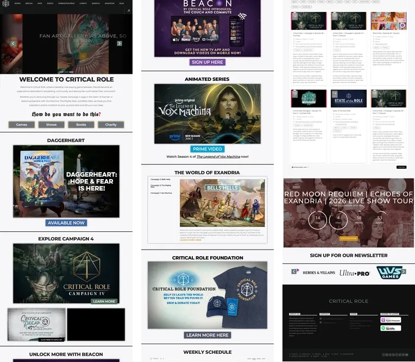Select Campaign 3: Bells Hells tab
This screenshot has width=415, height=362.
[x=160, y=179]
